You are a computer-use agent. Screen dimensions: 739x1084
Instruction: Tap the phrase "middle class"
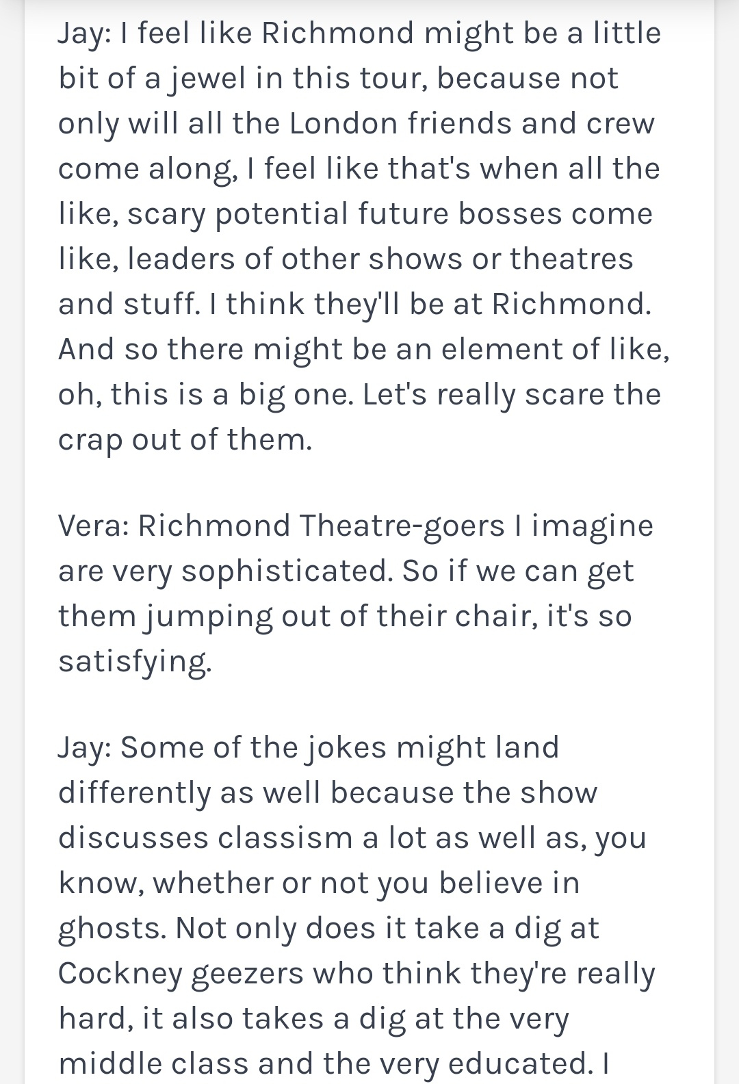point(154,1063)
